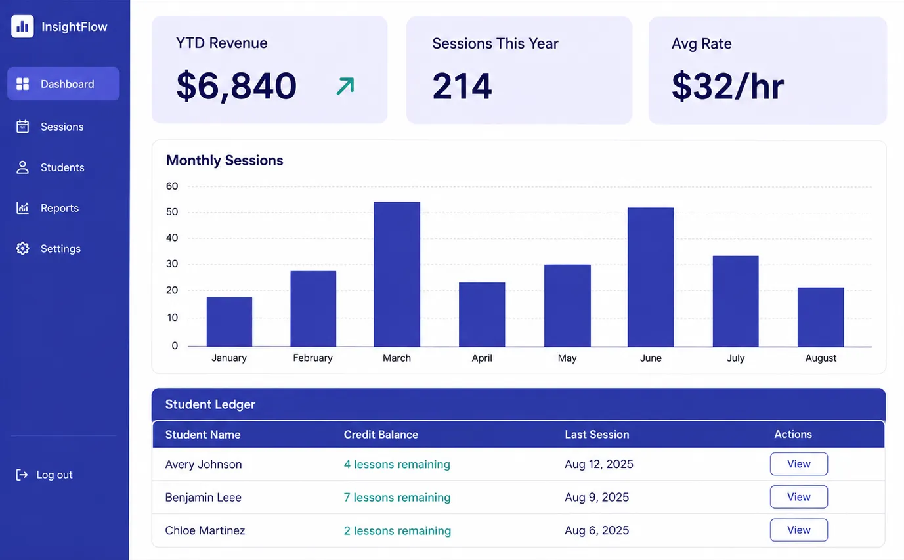This screenshot has height=560, width=904.
Task: Click the March label on the chart axis
Action: (397, 358)
